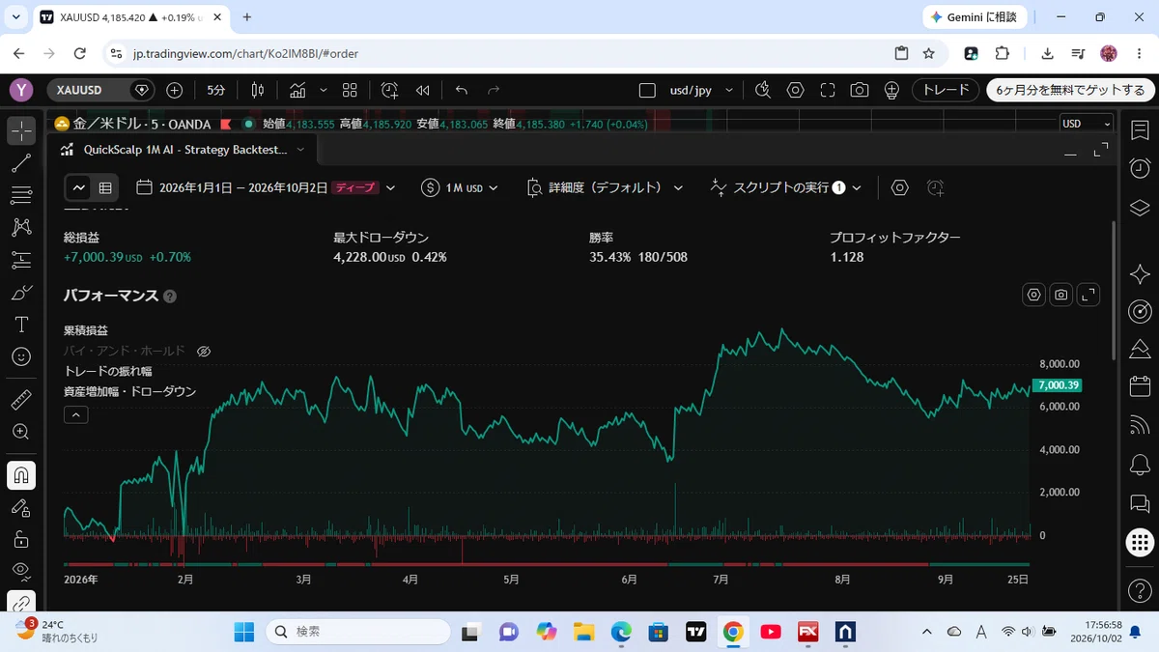
Task: Select the ruler measure tool
Action: click(21, 398)
